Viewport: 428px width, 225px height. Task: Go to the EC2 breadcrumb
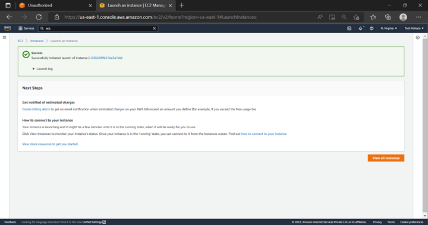pos(20,41)
